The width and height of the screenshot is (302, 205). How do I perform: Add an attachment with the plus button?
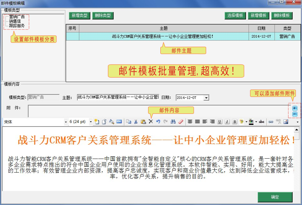[x=295, y=108]
